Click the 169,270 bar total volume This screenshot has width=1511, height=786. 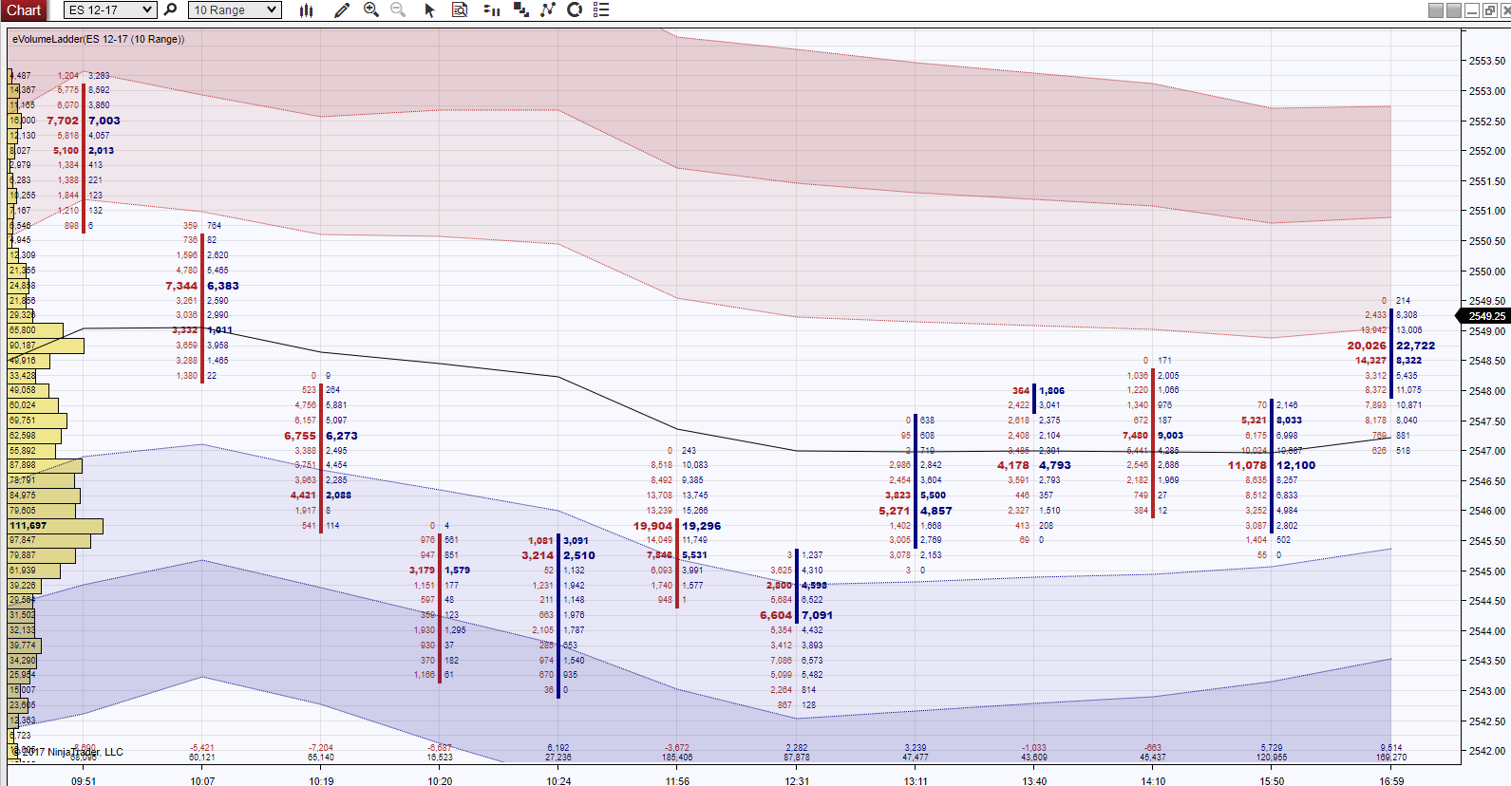coord(1391,758)
